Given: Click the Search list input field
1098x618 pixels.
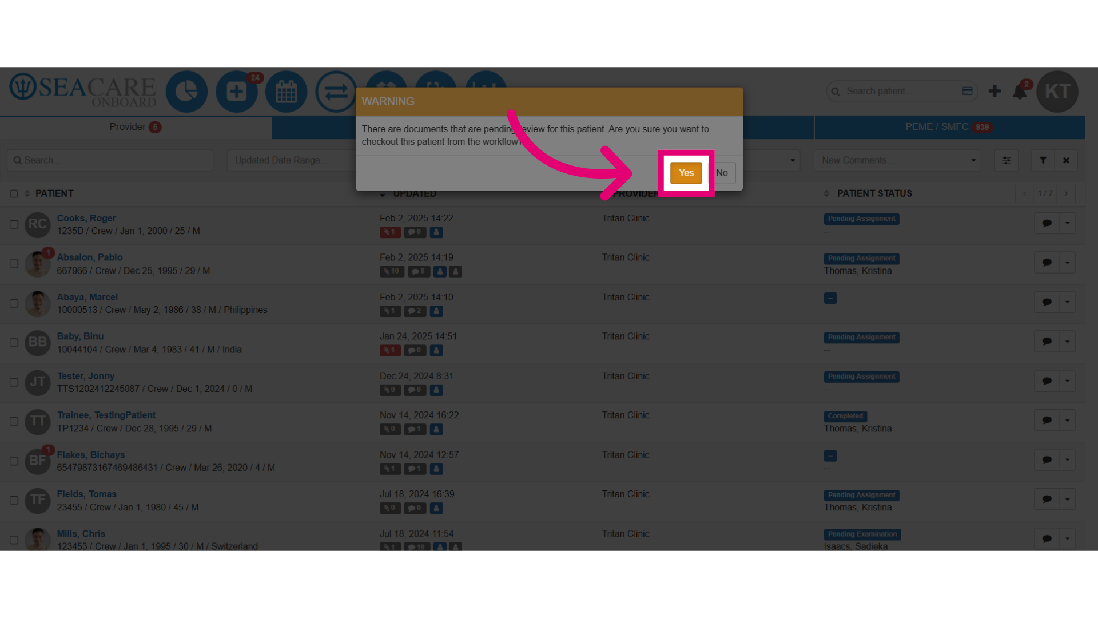Looking at the screenshot, I should click(x=110, y=160).
